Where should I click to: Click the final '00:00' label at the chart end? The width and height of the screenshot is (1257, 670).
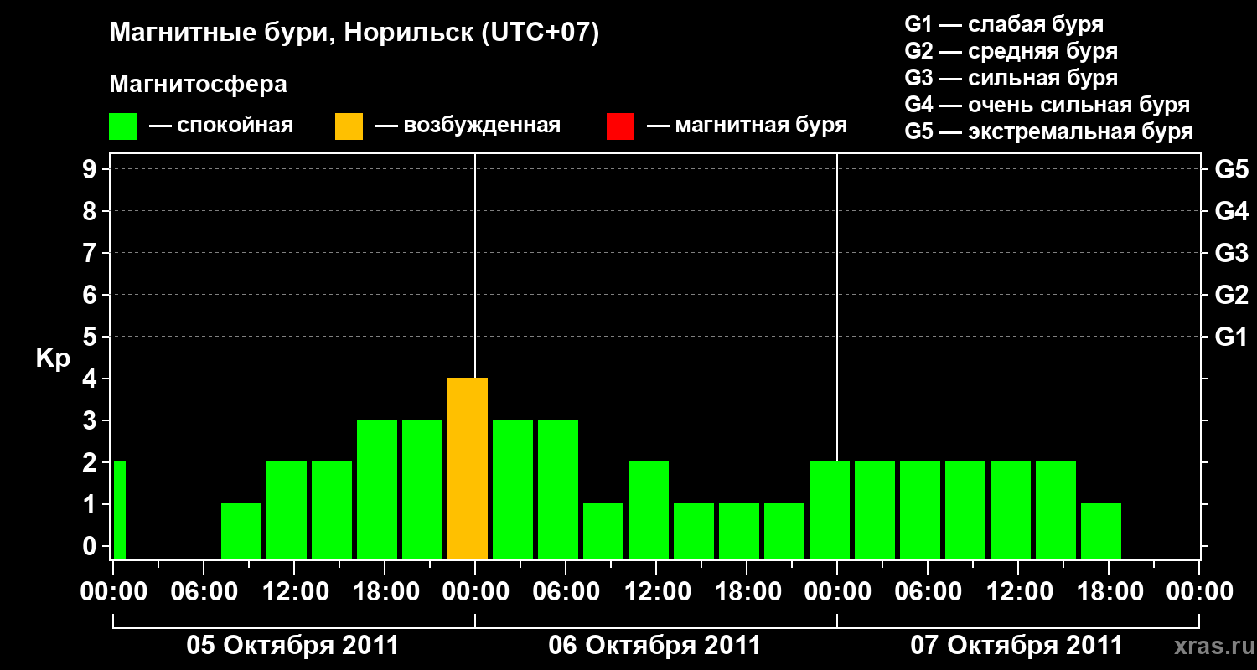(1199, 592)
